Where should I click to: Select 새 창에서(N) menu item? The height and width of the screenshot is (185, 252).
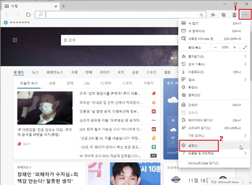coord(214,31)
